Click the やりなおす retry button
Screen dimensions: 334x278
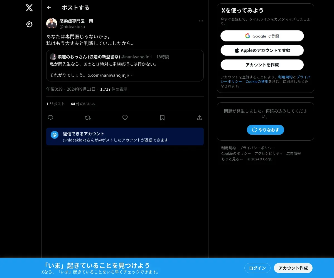(x=266, y=130)
